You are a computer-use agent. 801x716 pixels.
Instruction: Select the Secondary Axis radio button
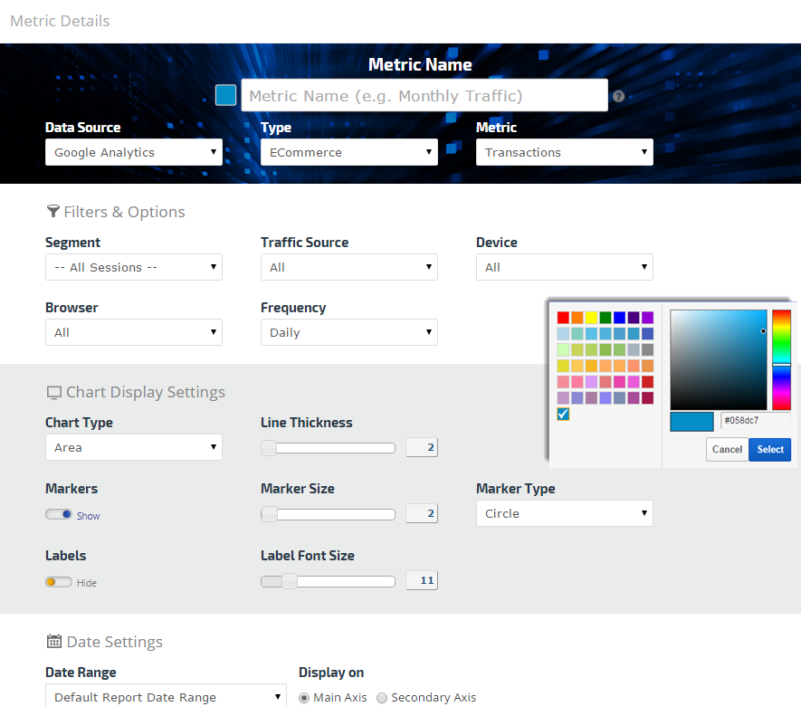click(382, 698)
